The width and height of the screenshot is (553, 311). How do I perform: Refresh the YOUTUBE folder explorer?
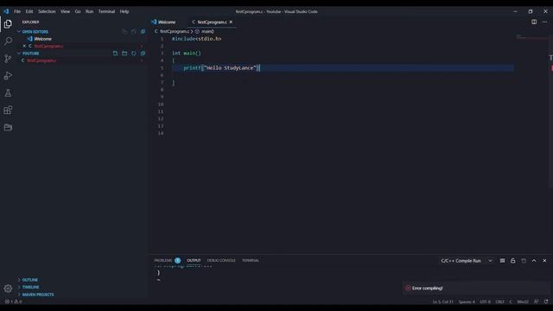coord(134,54)
